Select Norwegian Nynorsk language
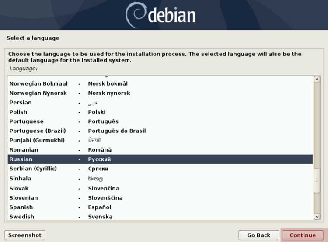 (160, 93)
